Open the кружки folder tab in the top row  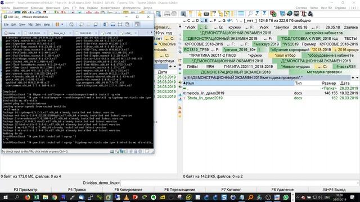click(x=235, y=27)
